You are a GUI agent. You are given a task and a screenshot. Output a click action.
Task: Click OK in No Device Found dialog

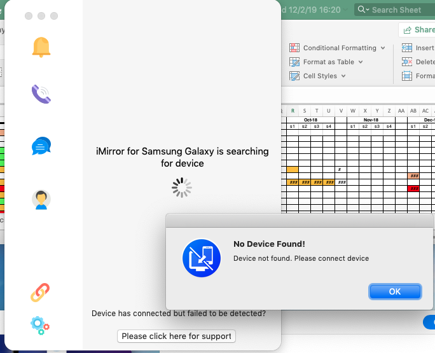(x=395, y=291)
